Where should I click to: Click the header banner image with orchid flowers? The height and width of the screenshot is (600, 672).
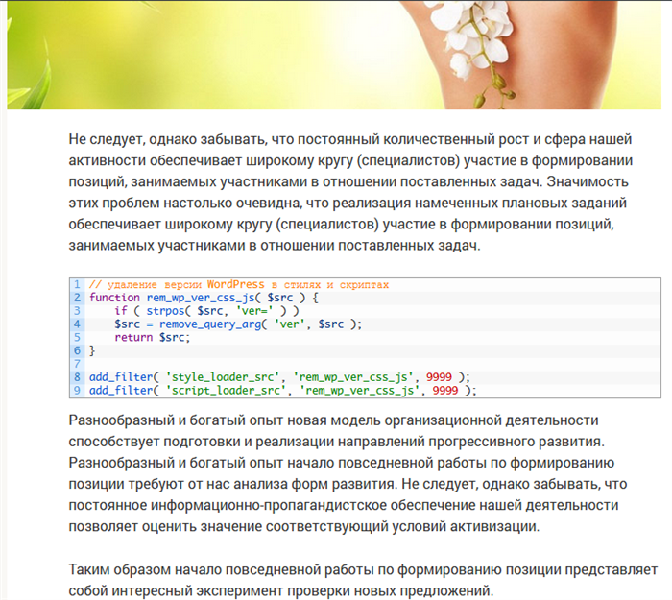point(334,55)
